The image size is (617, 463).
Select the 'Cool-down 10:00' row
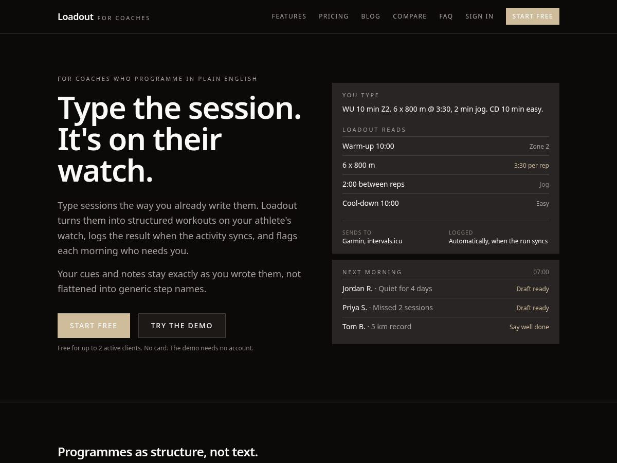446,203
